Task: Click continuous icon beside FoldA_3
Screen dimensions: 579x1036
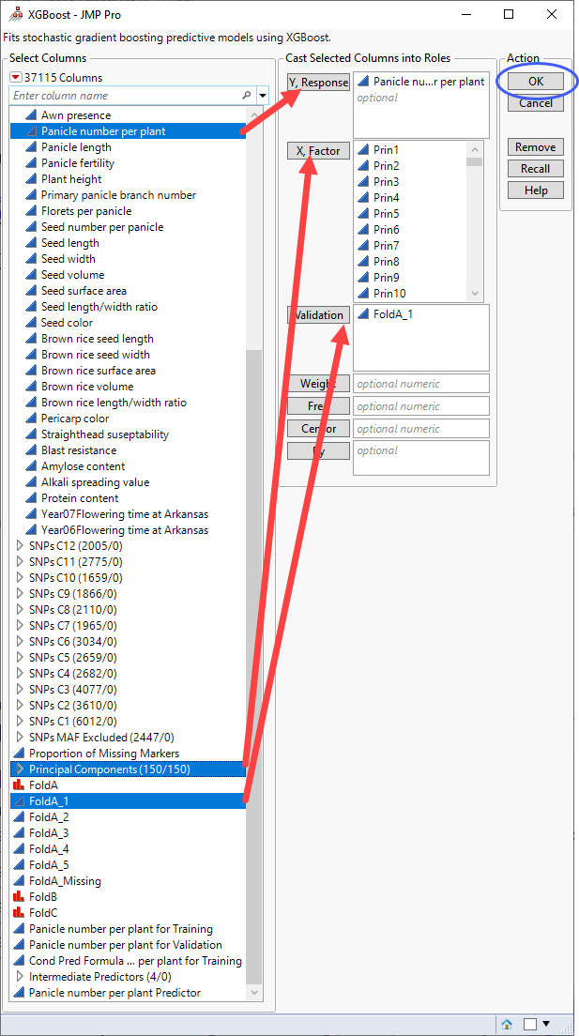Action: [19, 833]
